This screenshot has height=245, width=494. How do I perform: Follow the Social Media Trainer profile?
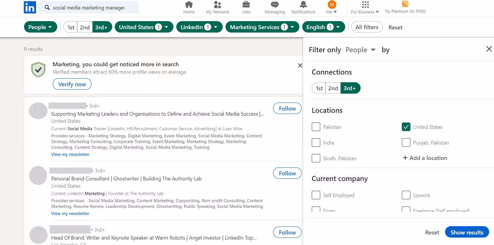tap(287, 109)
